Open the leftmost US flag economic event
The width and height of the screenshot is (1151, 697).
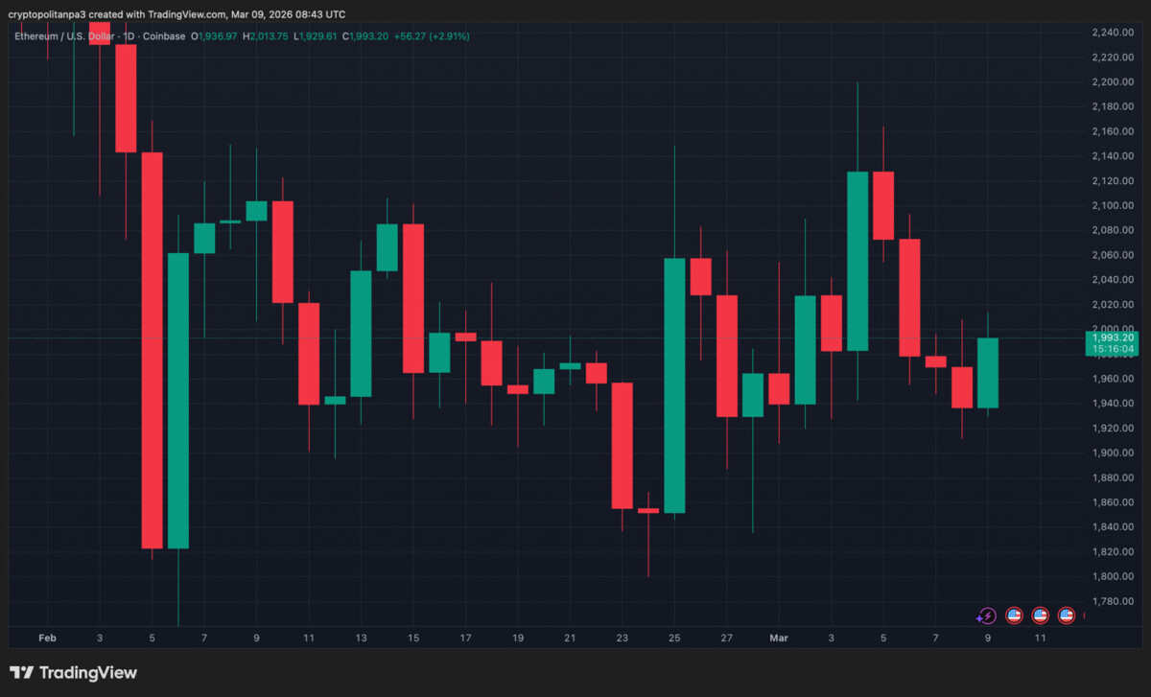point(1013,615)
